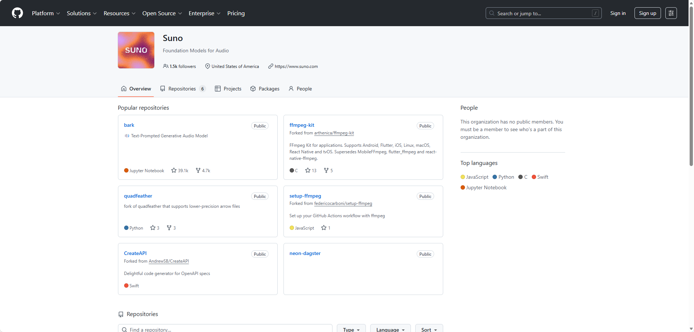694x332 pixels.
Task: Expand the Platform menu
Action: pos(46,13)
